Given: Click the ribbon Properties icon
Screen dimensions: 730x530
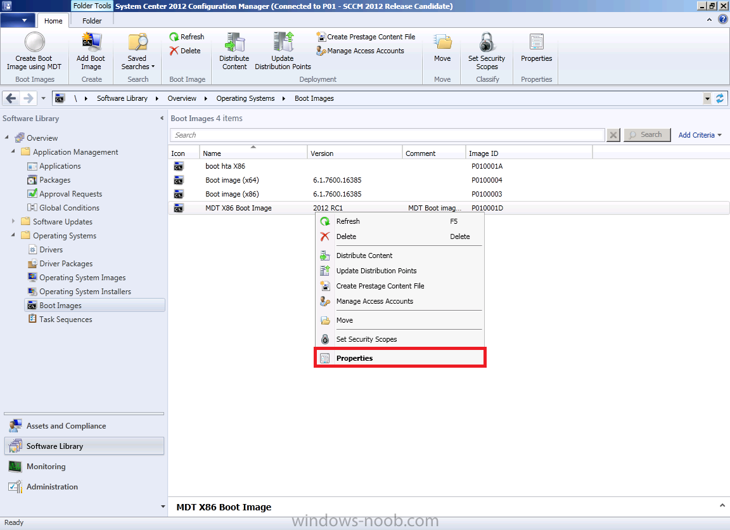Looking at the screenshot, I should (x=536, y=42).
